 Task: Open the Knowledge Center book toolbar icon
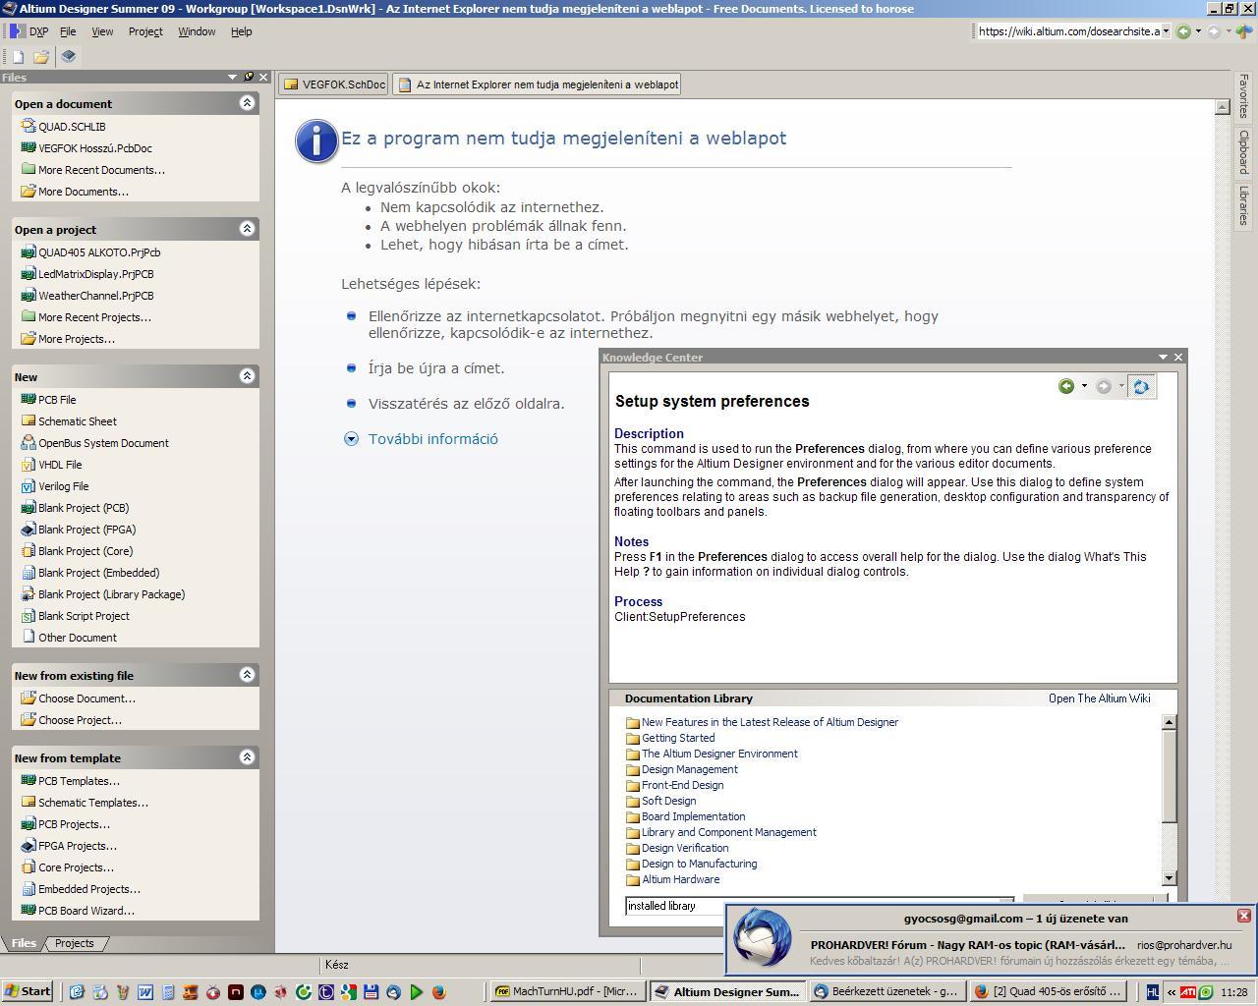tap(68, 57)
